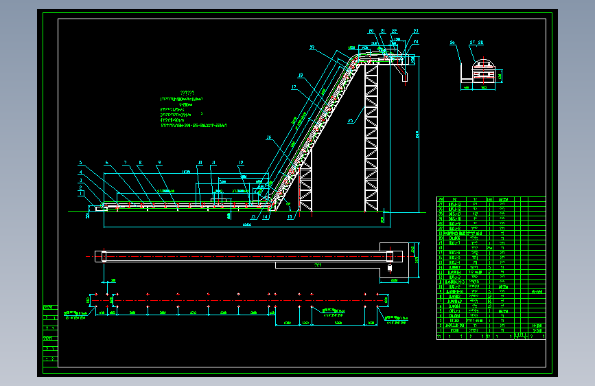The height and width of the screenshot is (386, 595).
Task: Click part callout number 5
Action: point(80,163)
